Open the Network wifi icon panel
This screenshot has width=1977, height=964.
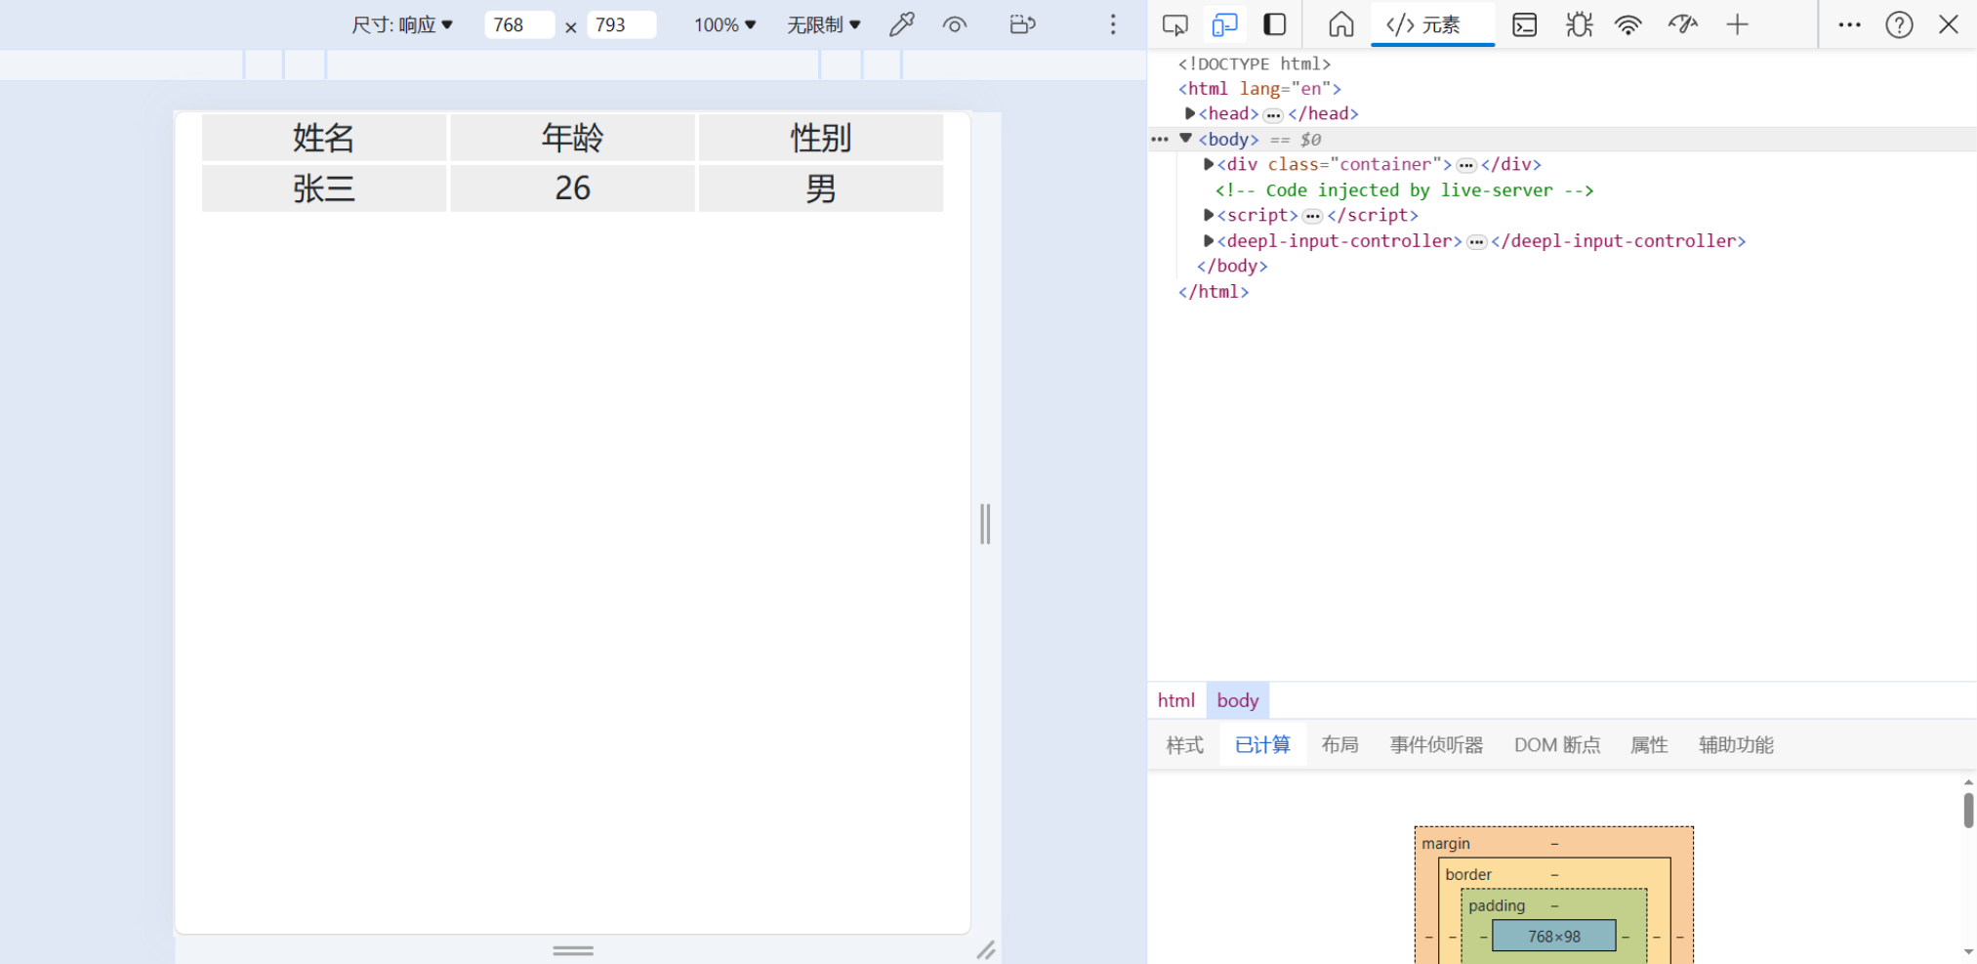1628,24
